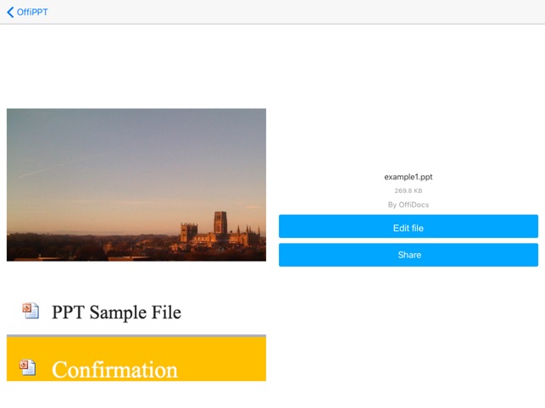Click the gray divider above yellow banner

point(136,336)
